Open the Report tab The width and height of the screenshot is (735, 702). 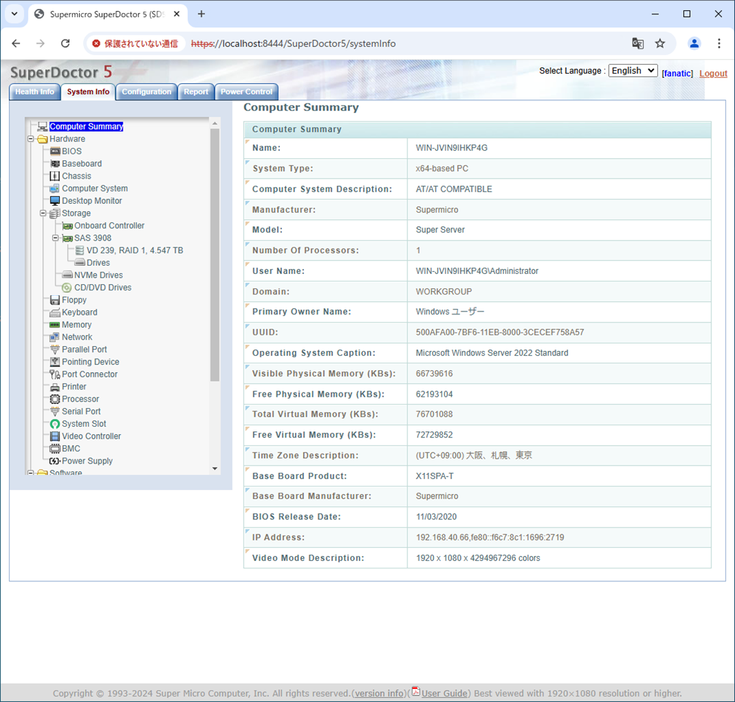(196, 92)
